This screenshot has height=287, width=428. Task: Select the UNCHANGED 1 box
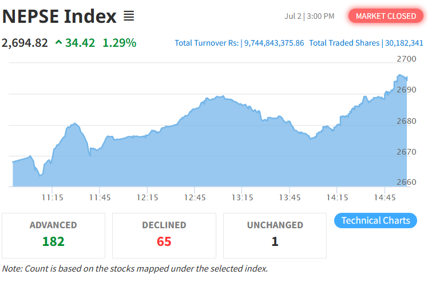[275, 236]
